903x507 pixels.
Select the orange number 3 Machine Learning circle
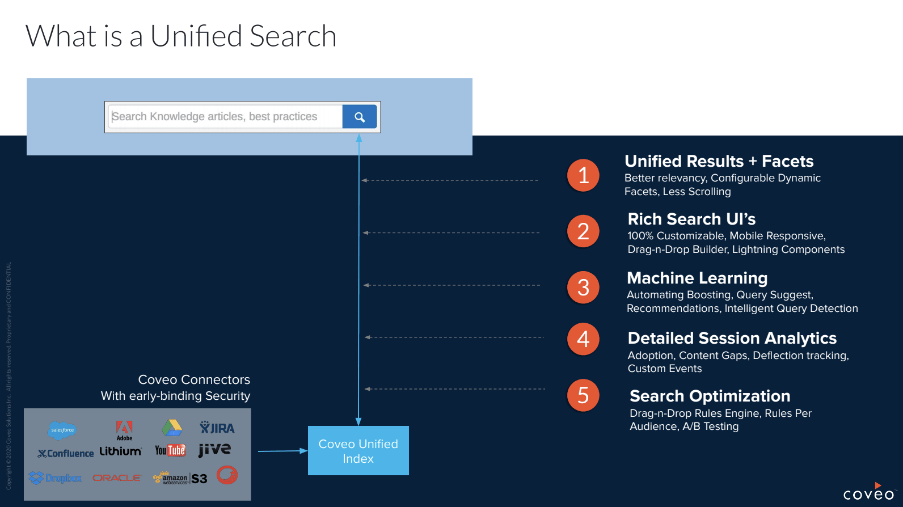583,288
